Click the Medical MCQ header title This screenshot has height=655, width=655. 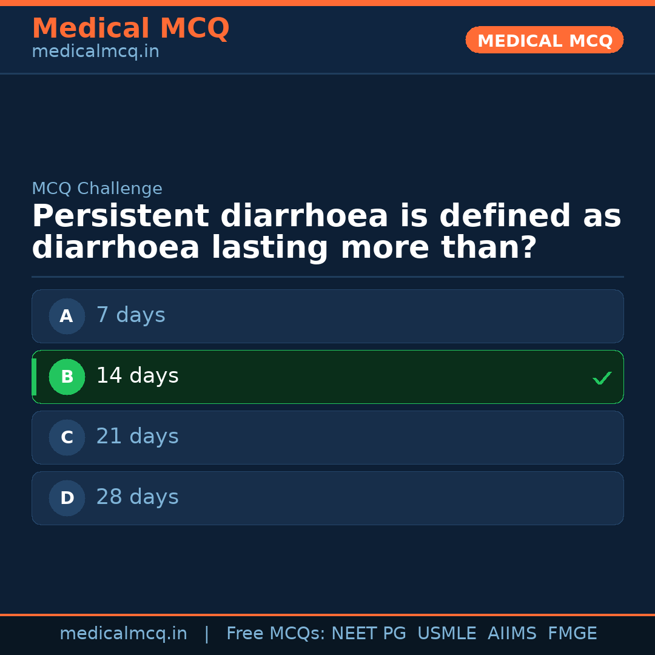coord(130,29)
